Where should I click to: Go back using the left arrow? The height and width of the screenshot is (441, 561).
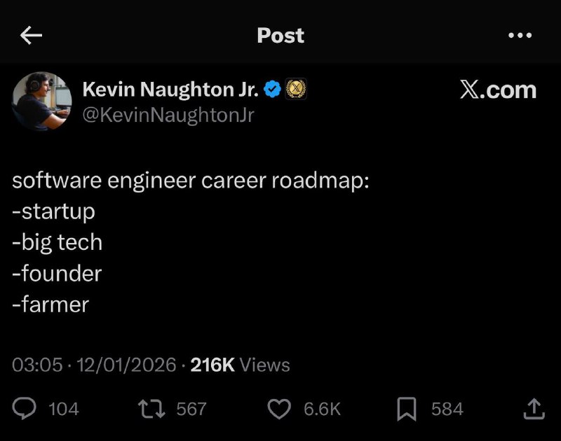pyautogui.click(x=31, y=36)
